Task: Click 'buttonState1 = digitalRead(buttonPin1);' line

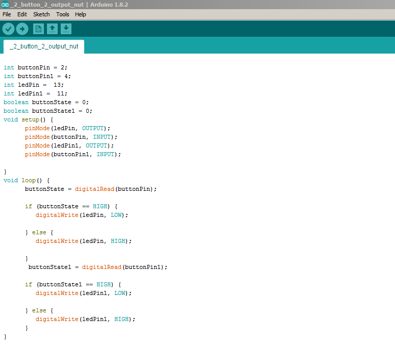Action: (x=98, y=267)
